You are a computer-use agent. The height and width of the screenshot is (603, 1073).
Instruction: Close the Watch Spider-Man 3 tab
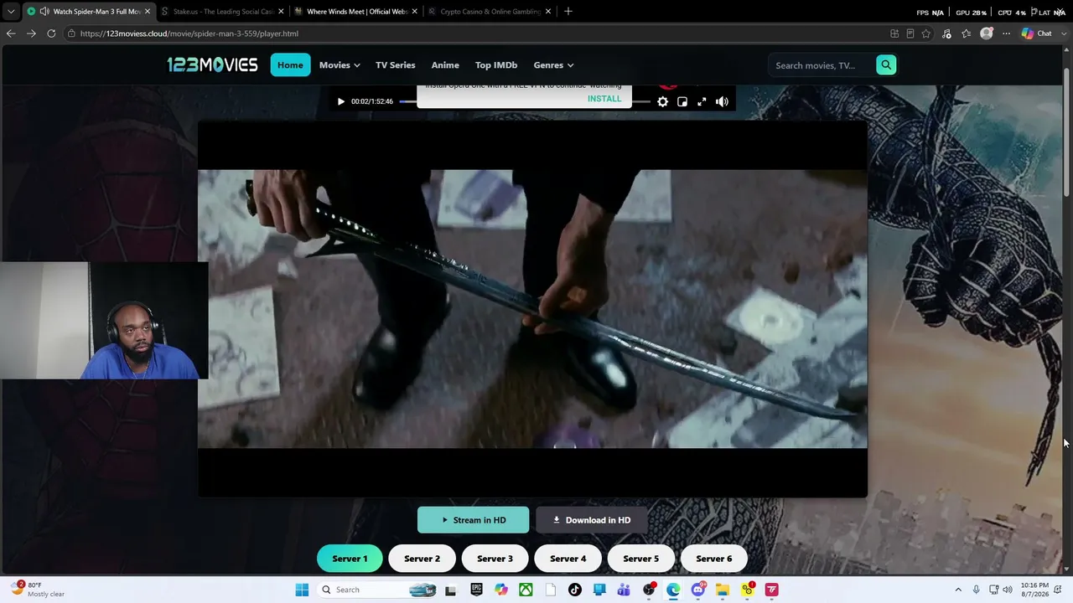click(148, 12)
